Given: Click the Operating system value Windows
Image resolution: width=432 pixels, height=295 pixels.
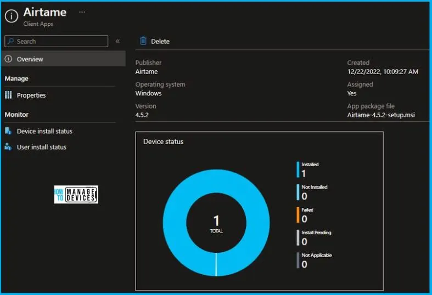Looking at the screenshot, I should tap(149, 93).
